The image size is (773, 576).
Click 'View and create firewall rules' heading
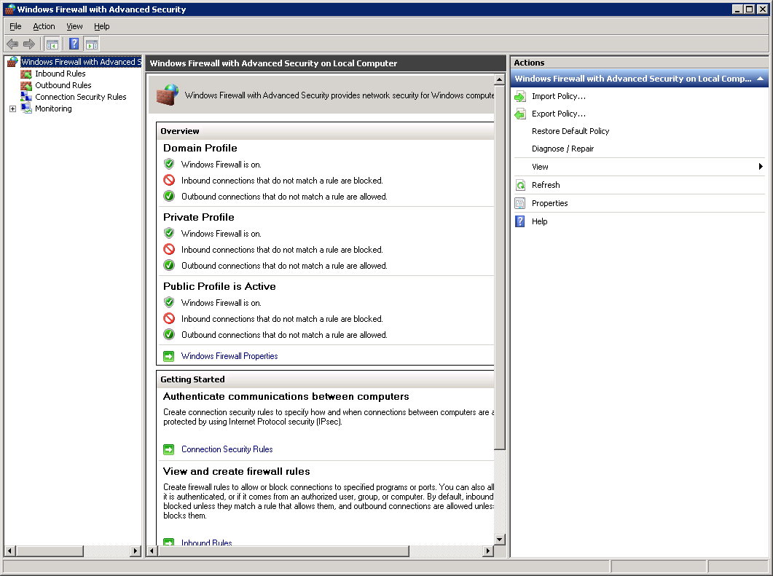237,472
